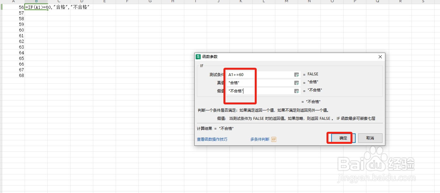This screenshot has width=440, height=193.
Task: Select column Q header
Action: 378,2
